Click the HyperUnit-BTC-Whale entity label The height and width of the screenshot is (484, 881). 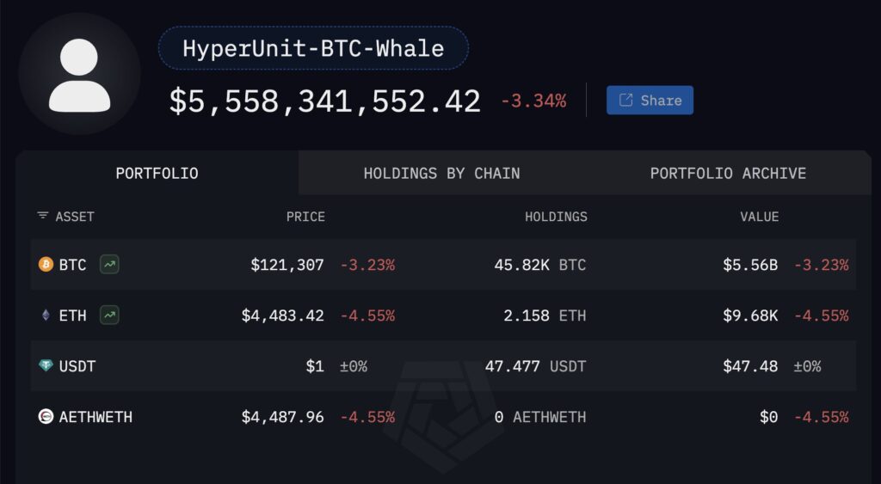(313, 48)
